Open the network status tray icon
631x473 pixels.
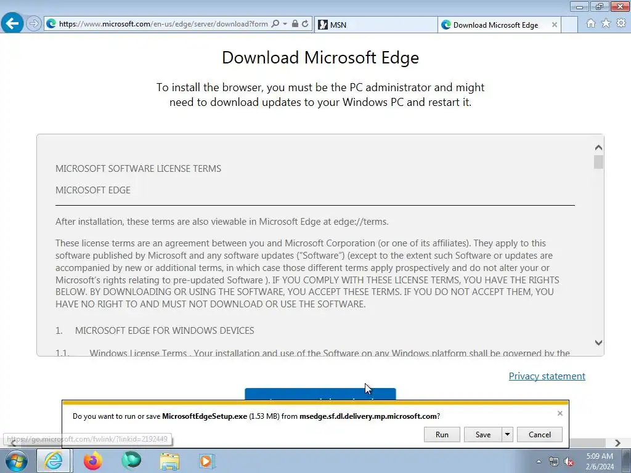pyautogui.click(x=554, y=461)
